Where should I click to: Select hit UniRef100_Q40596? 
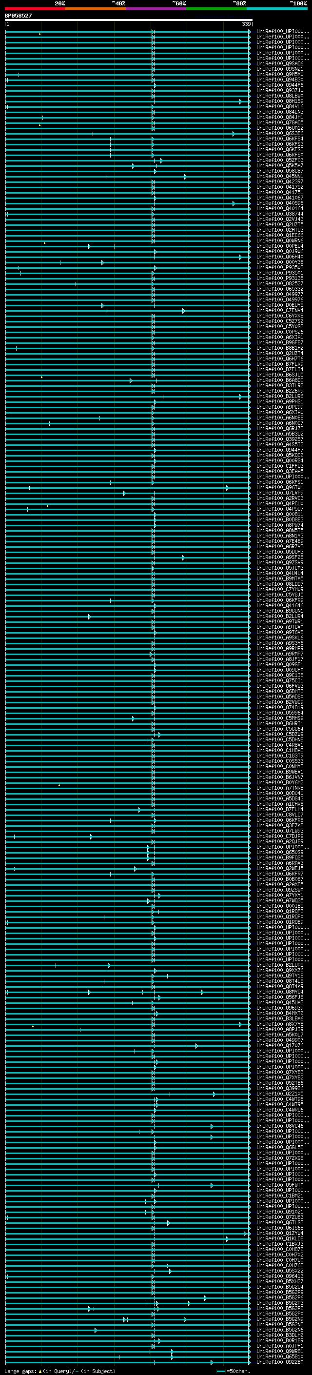[x=279, y=203]
